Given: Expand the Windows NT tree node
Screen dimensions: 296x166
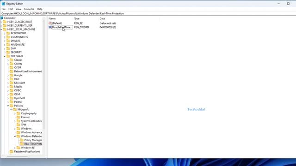Looking at the screenshot, I should 15,148.
